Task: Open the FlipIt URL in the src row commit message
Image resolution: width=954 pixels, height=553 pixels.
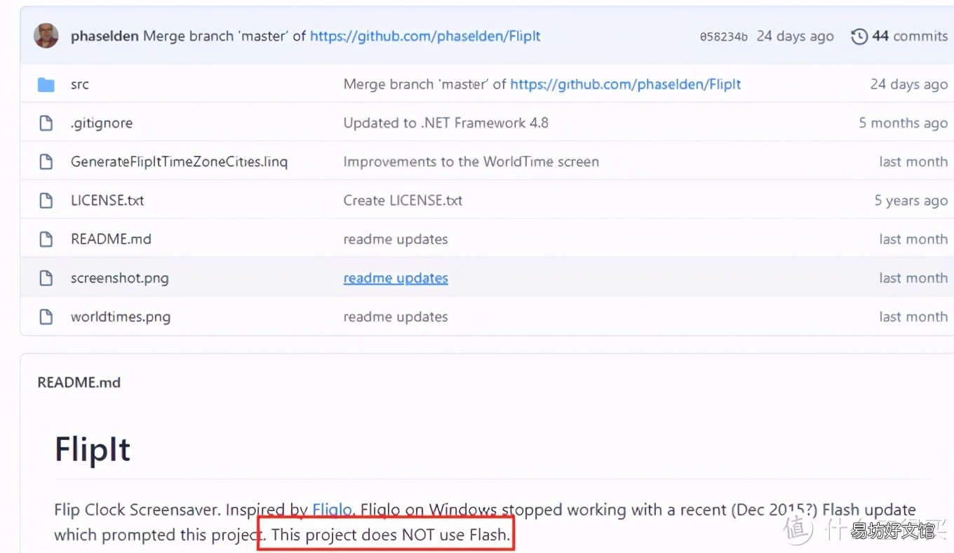Action: pyautogui.click(x=626, y=85)
